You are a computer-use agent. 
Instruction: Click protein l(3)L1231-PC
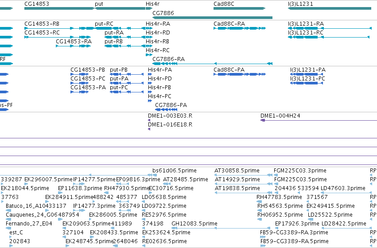click(307, 83)
